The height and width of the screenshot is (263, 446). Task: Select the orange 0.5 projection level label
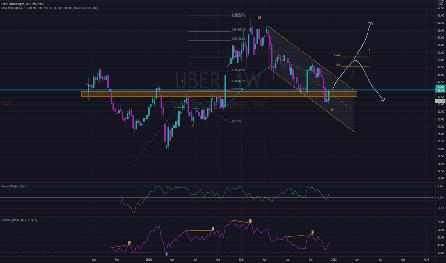coord(338,65)
